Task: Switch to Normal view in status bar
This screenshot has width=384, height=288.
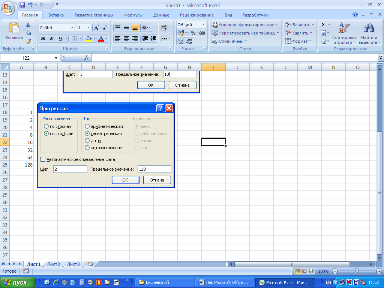Action: pyautogui.click(x=298, y=271)
